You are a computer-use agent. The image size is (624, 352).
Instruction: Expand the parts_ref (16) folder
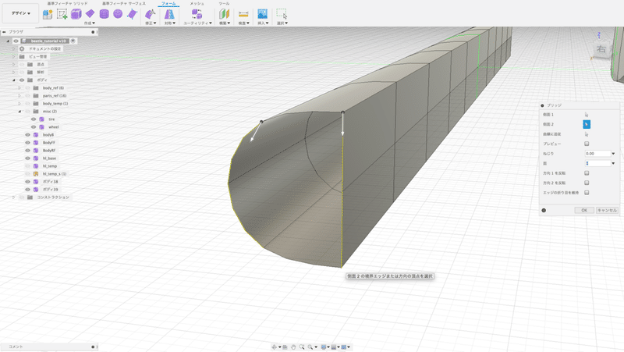(x=19, y=95)
